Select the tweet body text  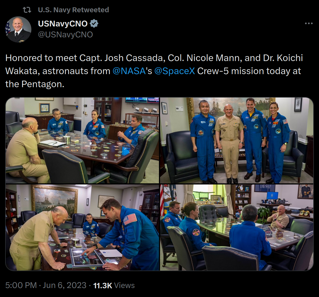coord(154,71)
